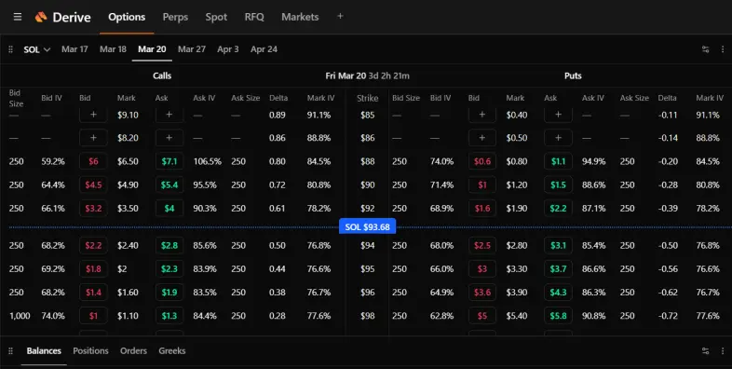Image resolution: width=732 pixels, height=369 pixels.
Task: Click the SOL $93.68 spot price marker
Action: tap(368, 227)
